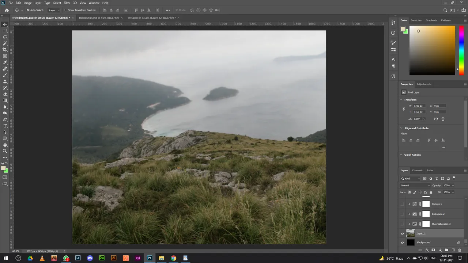Show the Curves 1 adjustment layer
This screenshot has width=468, height=263.
[x=402, y=204]
